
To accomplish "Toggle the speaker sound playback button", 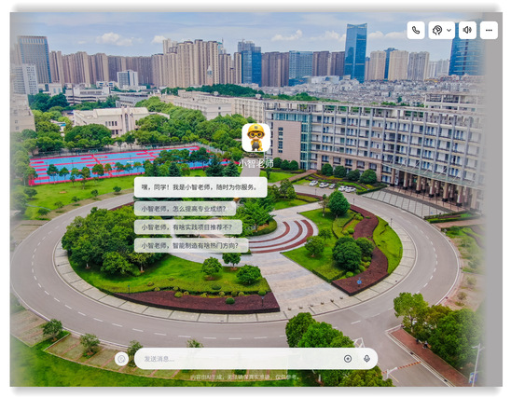I will [x=467, y=30].
